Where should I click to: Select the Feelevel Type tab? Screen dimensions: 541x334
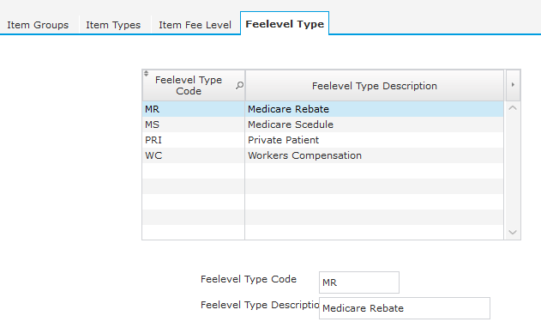click(x=285, y=24)
